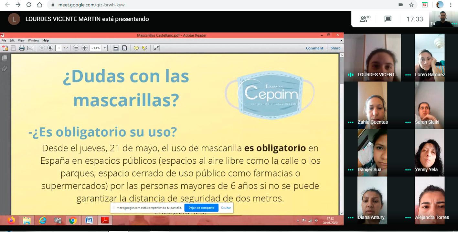Click the Dejar de compartir button
Image resolution: width=458 pixels, height=232 pixels.
(x=201, y=208)
